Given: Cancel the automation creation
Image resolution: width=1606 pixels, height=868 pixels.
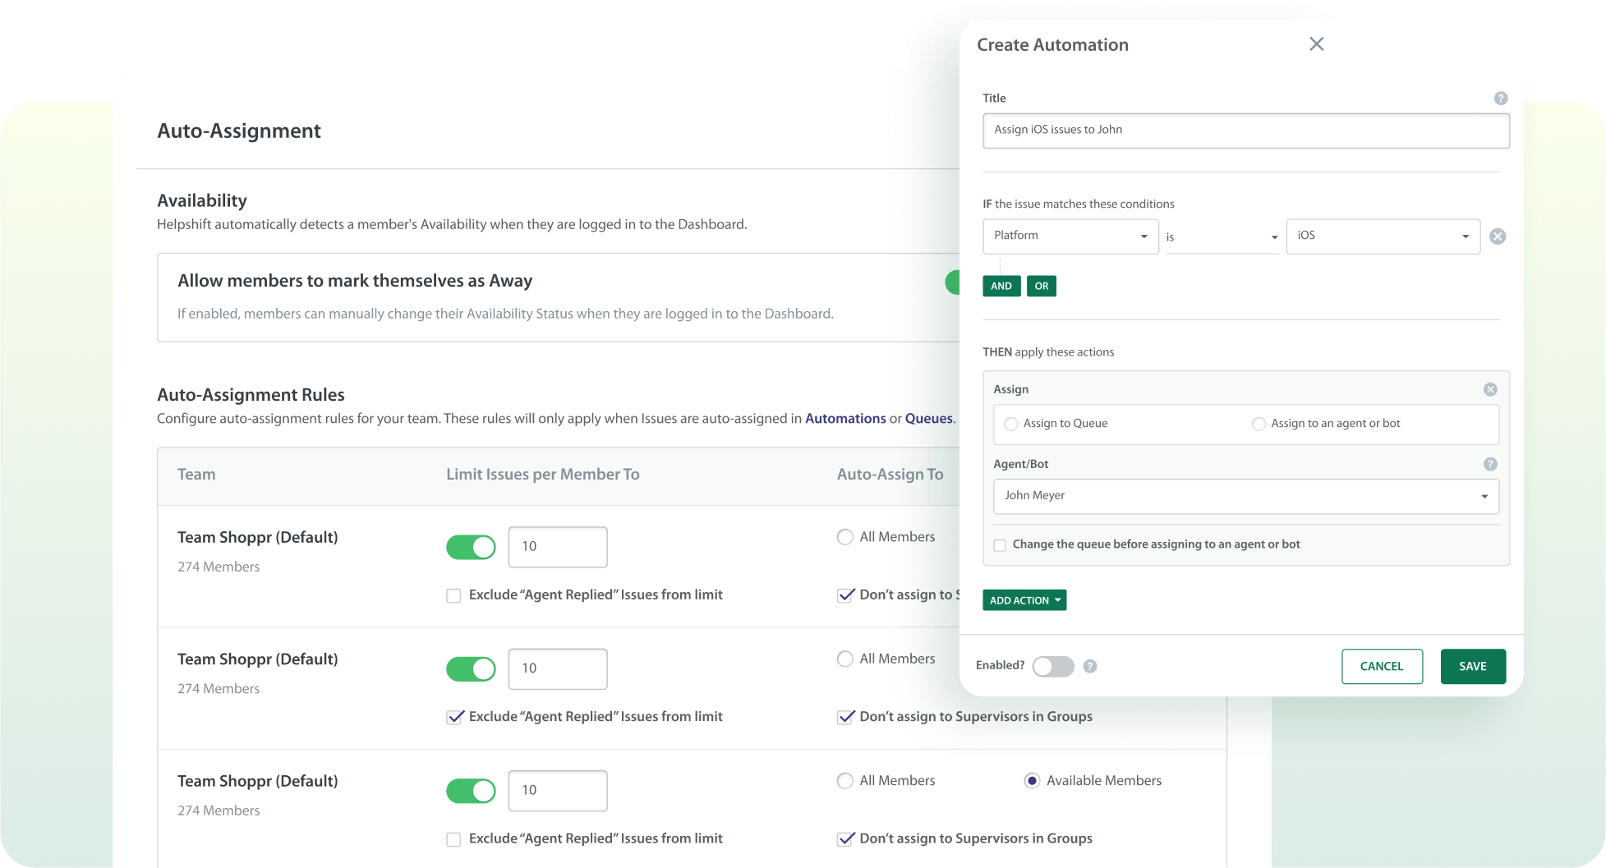Looking at the screenshot, I should [1382, 666].
